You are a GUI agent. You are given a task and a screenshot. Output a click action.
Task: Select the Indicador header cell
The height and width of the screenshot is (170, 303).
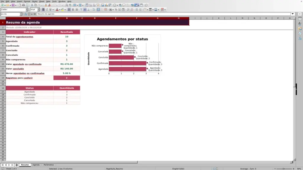click(30, 32)
